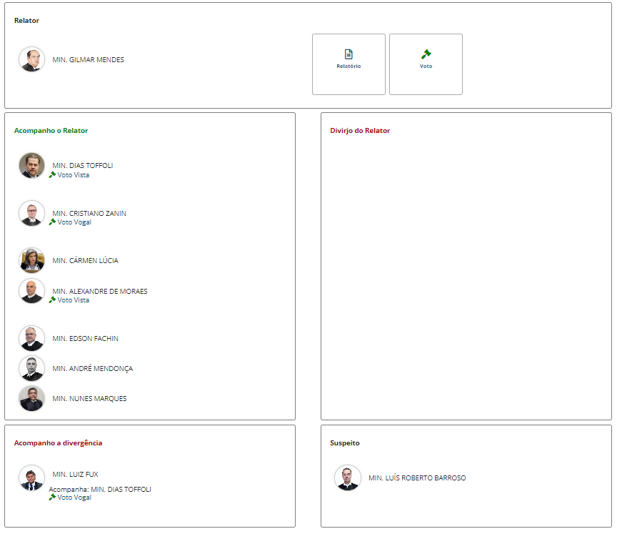Open Alexandre de Moraes's Voto Vista link

click(x=74, y=300)
